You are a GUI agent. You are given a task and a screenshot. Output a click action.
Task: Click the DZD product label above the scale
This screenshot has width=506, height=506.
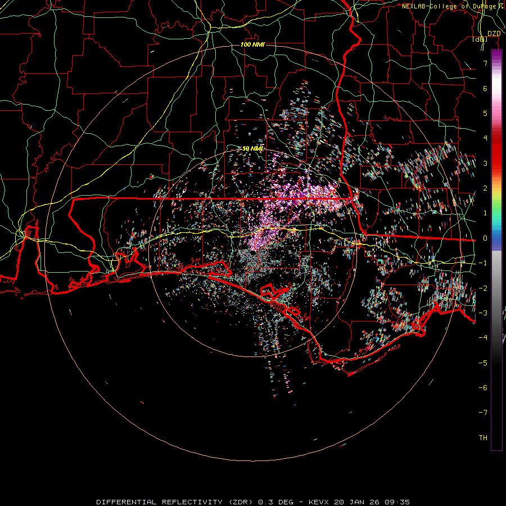point(494,34)
